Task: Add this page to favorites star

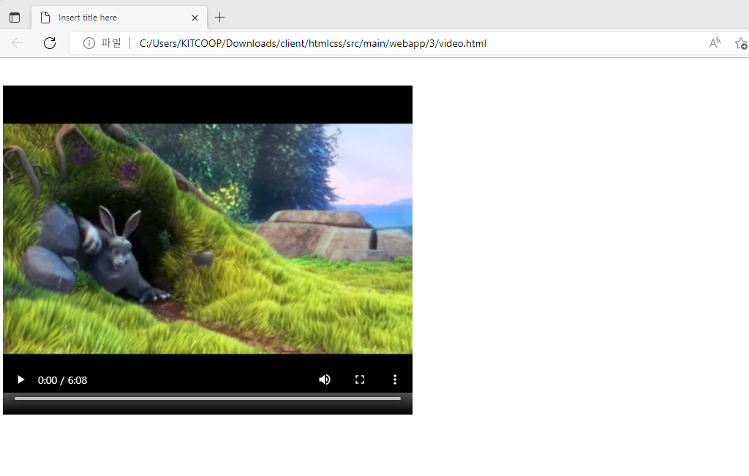Action: (741, 43)
